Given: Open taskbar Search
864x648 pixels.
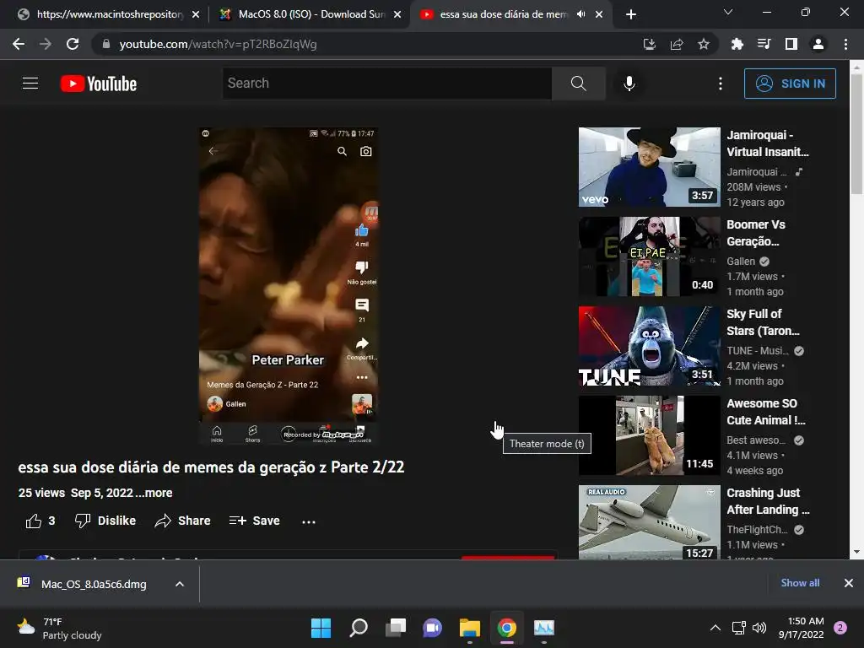Looking at the screenshot, I should (x=358, y=628).
